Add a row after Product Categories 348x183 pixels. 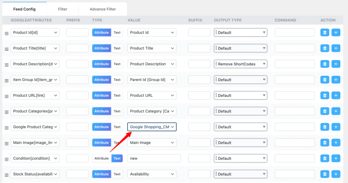pos(336,111)
